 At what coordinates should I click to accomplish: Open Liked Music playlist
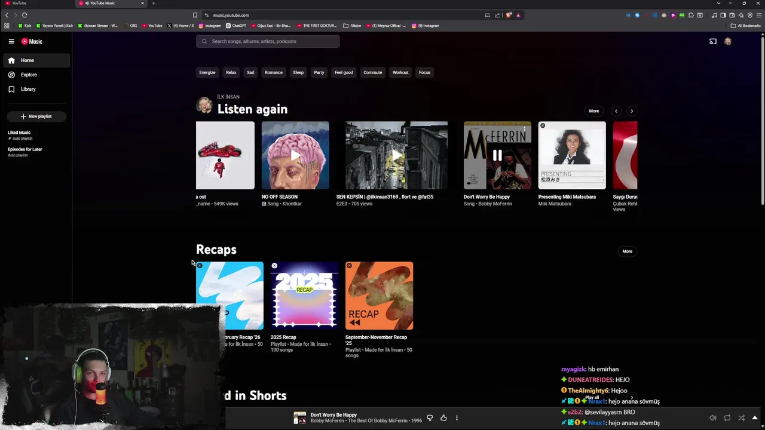[36, 135]
